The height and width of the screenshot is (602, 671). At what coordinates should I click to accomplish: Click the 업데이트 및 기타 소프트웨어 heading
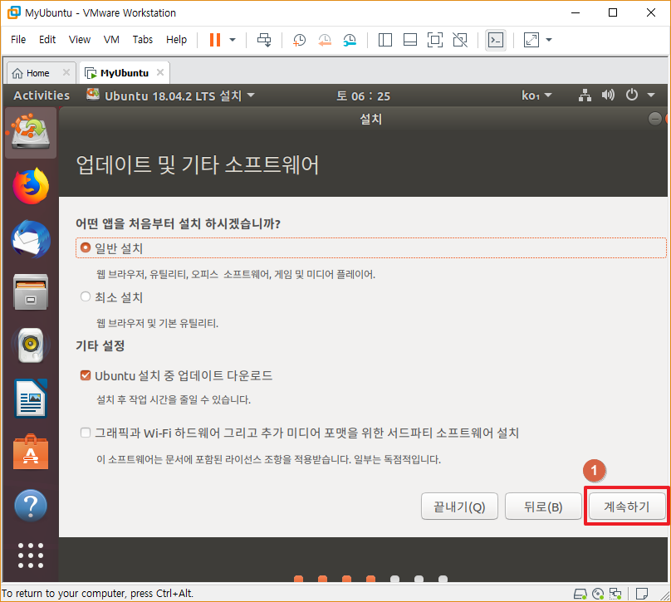pyautogui.click(x=198, y=164)
